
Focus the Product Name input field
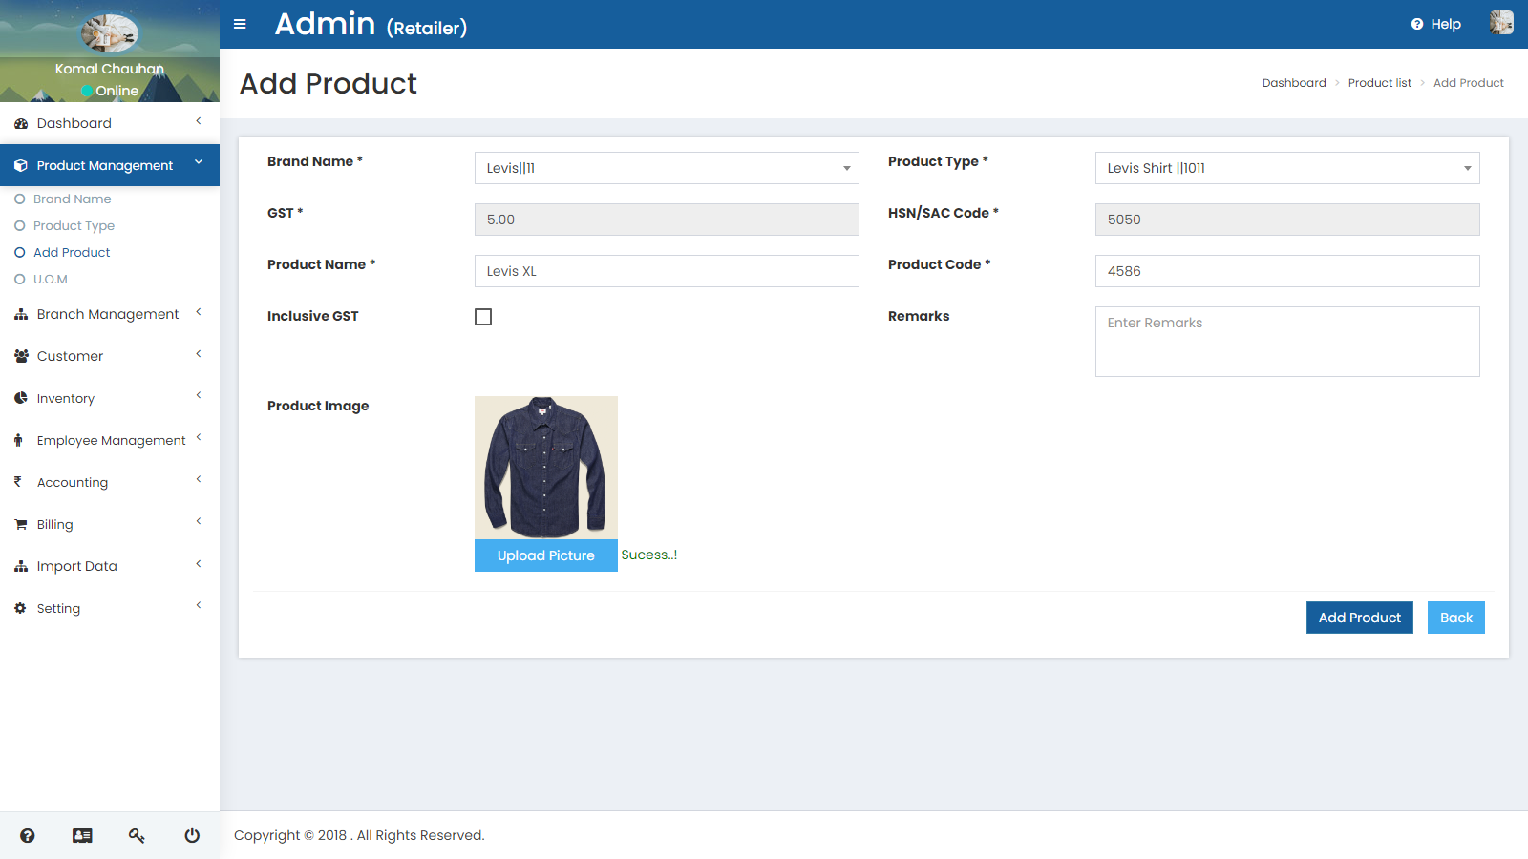pos(667,271)
